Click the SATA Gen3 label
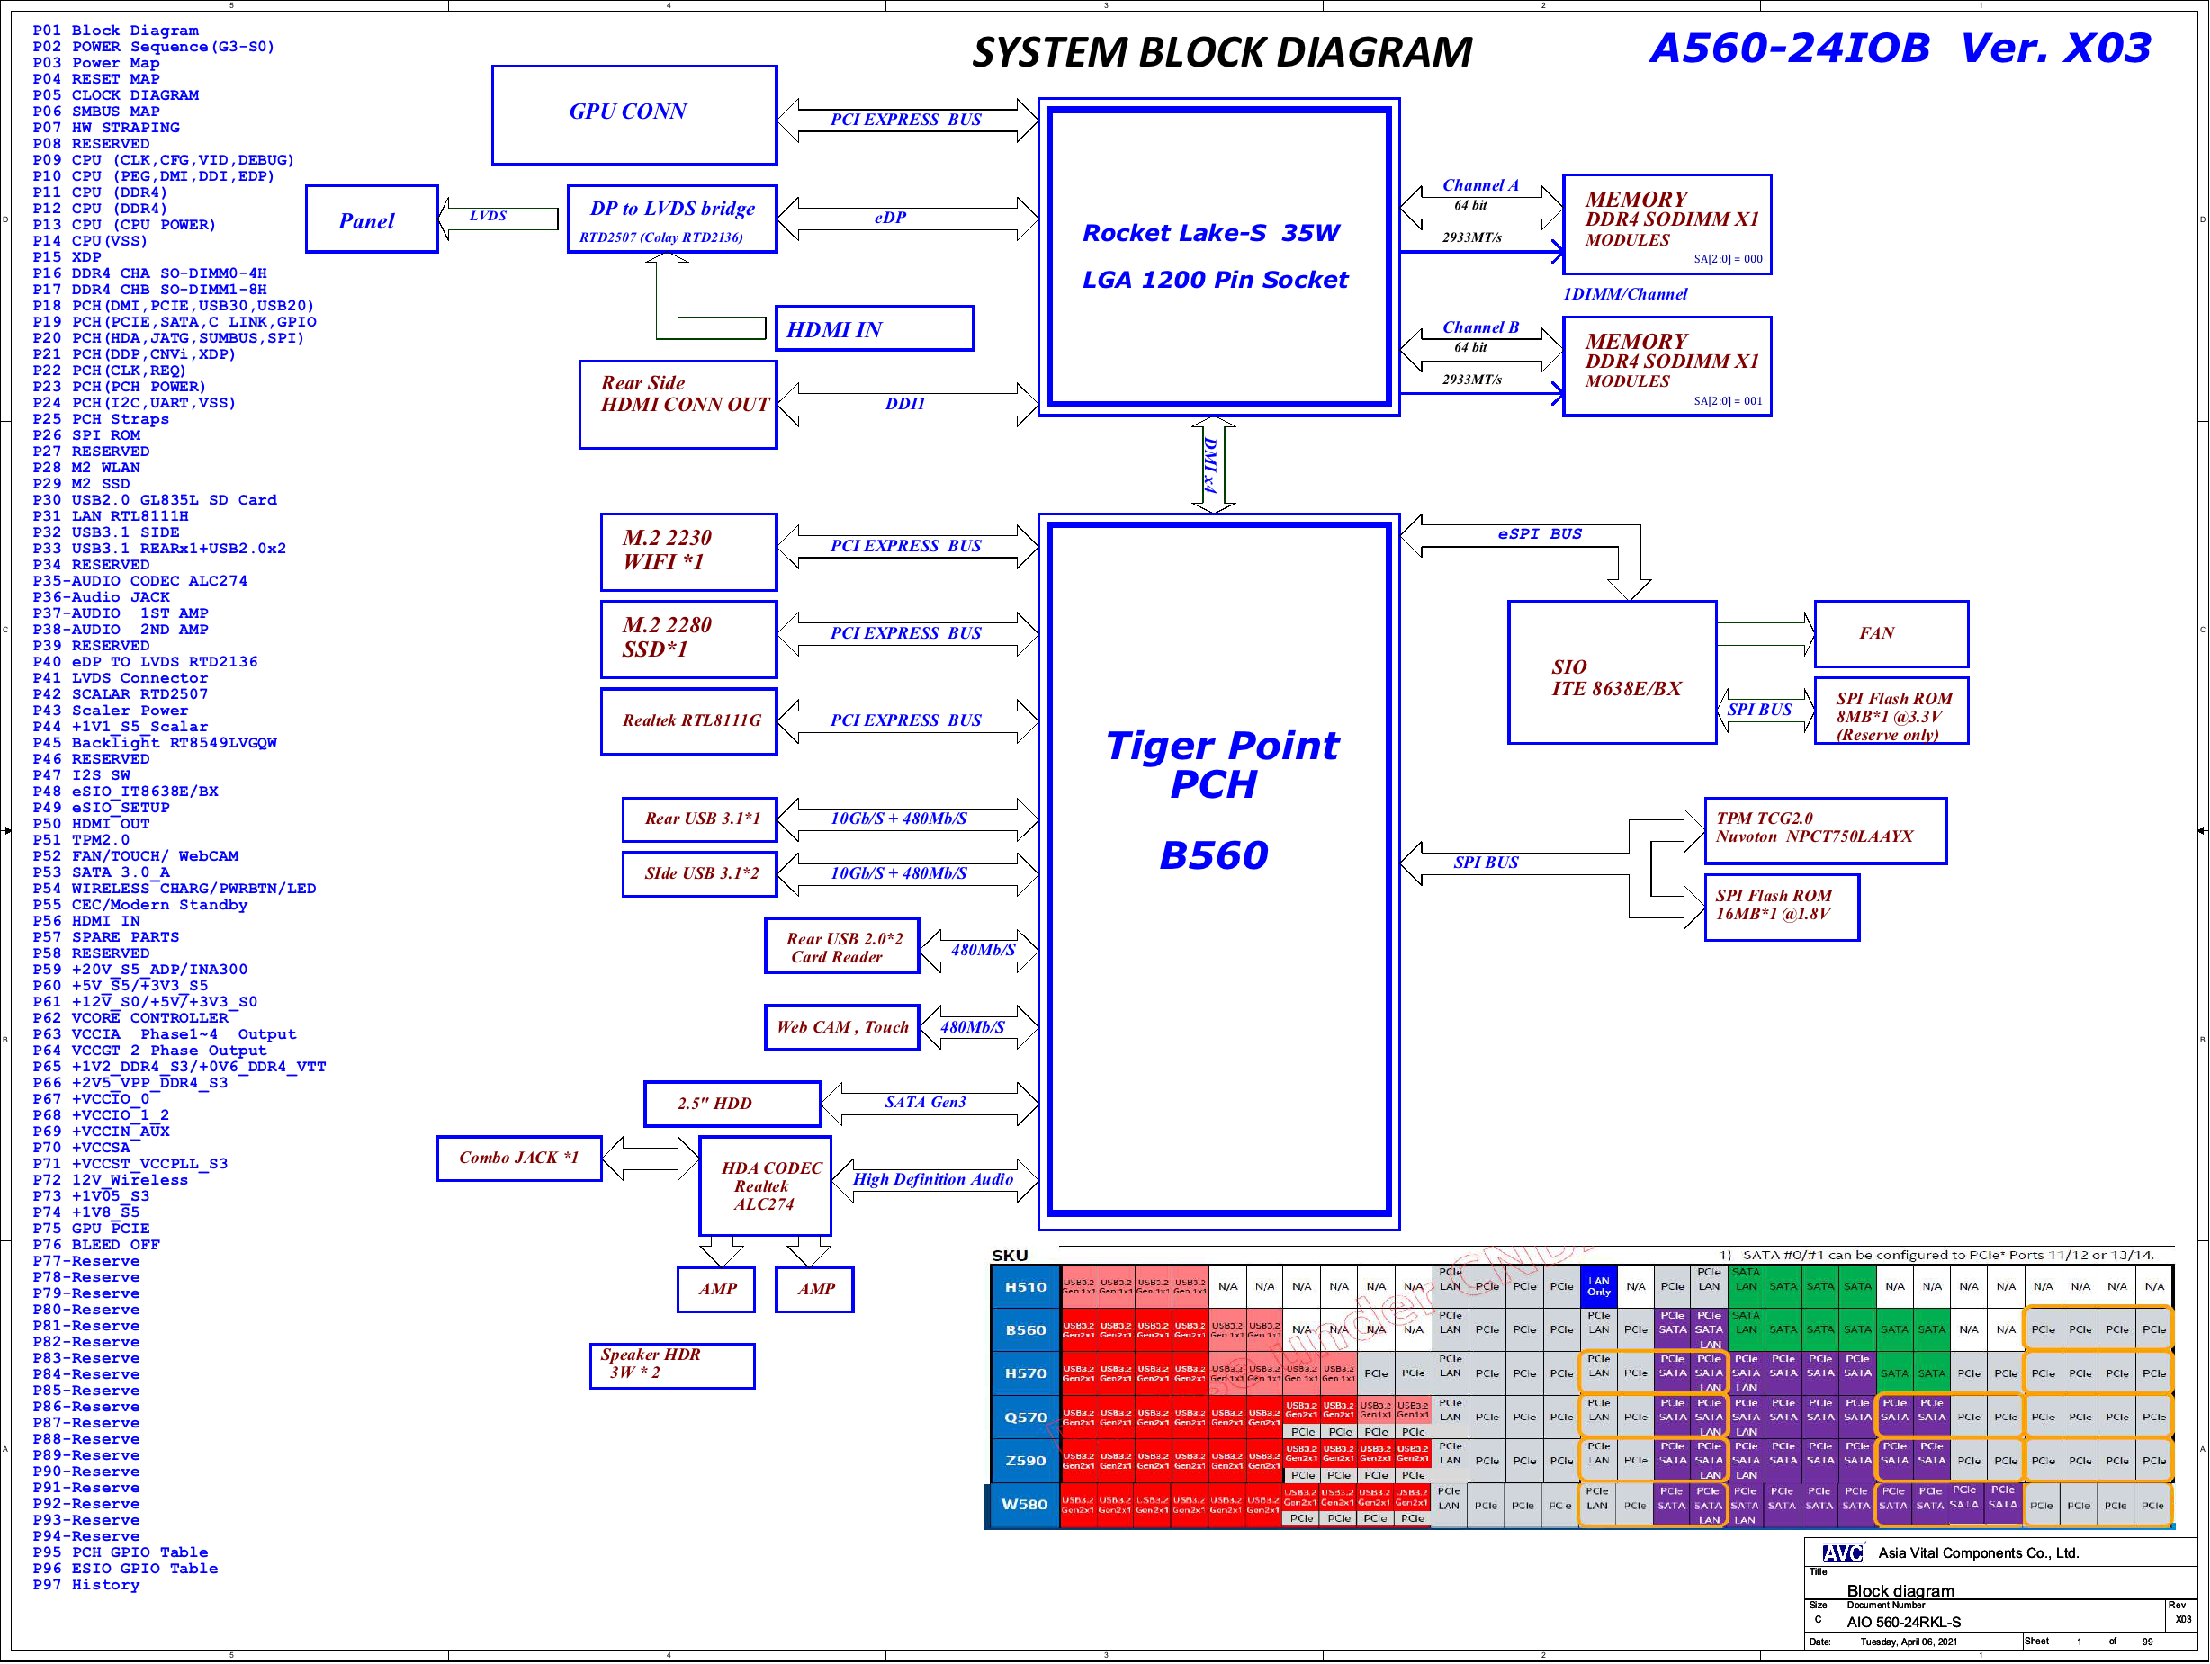This screenshot has width=2210, height=1664. (925, 1103)
